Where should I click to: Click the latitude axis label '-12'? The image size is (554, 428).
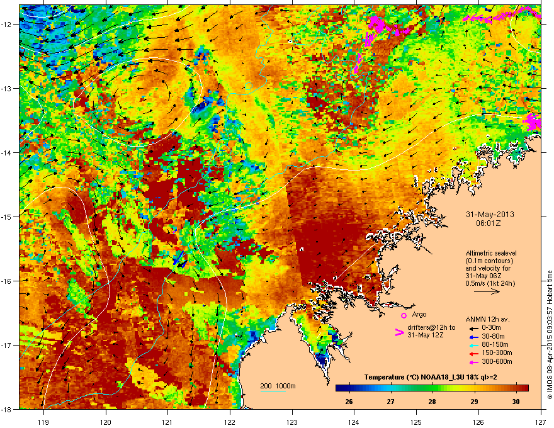pyautogui.click(x=6, y=24)
